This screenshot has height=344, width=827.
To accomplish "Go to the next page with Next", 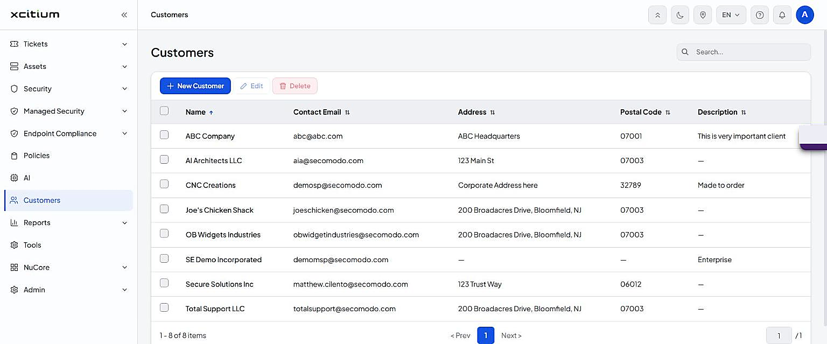I will point(511,335).
